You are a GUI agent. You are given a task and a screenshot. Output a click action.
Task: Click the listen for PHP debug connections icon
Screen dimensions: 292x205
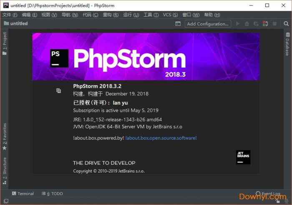pos(265,24)
